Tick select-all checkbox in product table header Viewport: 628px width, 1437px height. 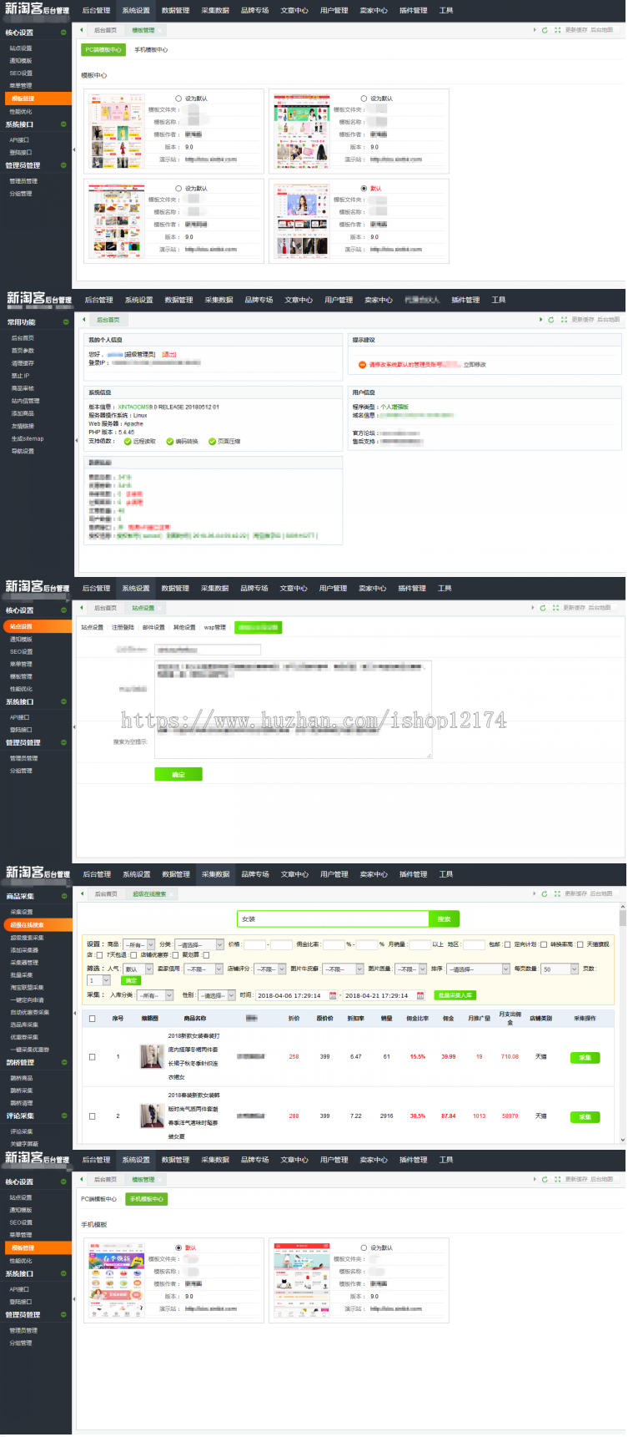point(92,1019)
